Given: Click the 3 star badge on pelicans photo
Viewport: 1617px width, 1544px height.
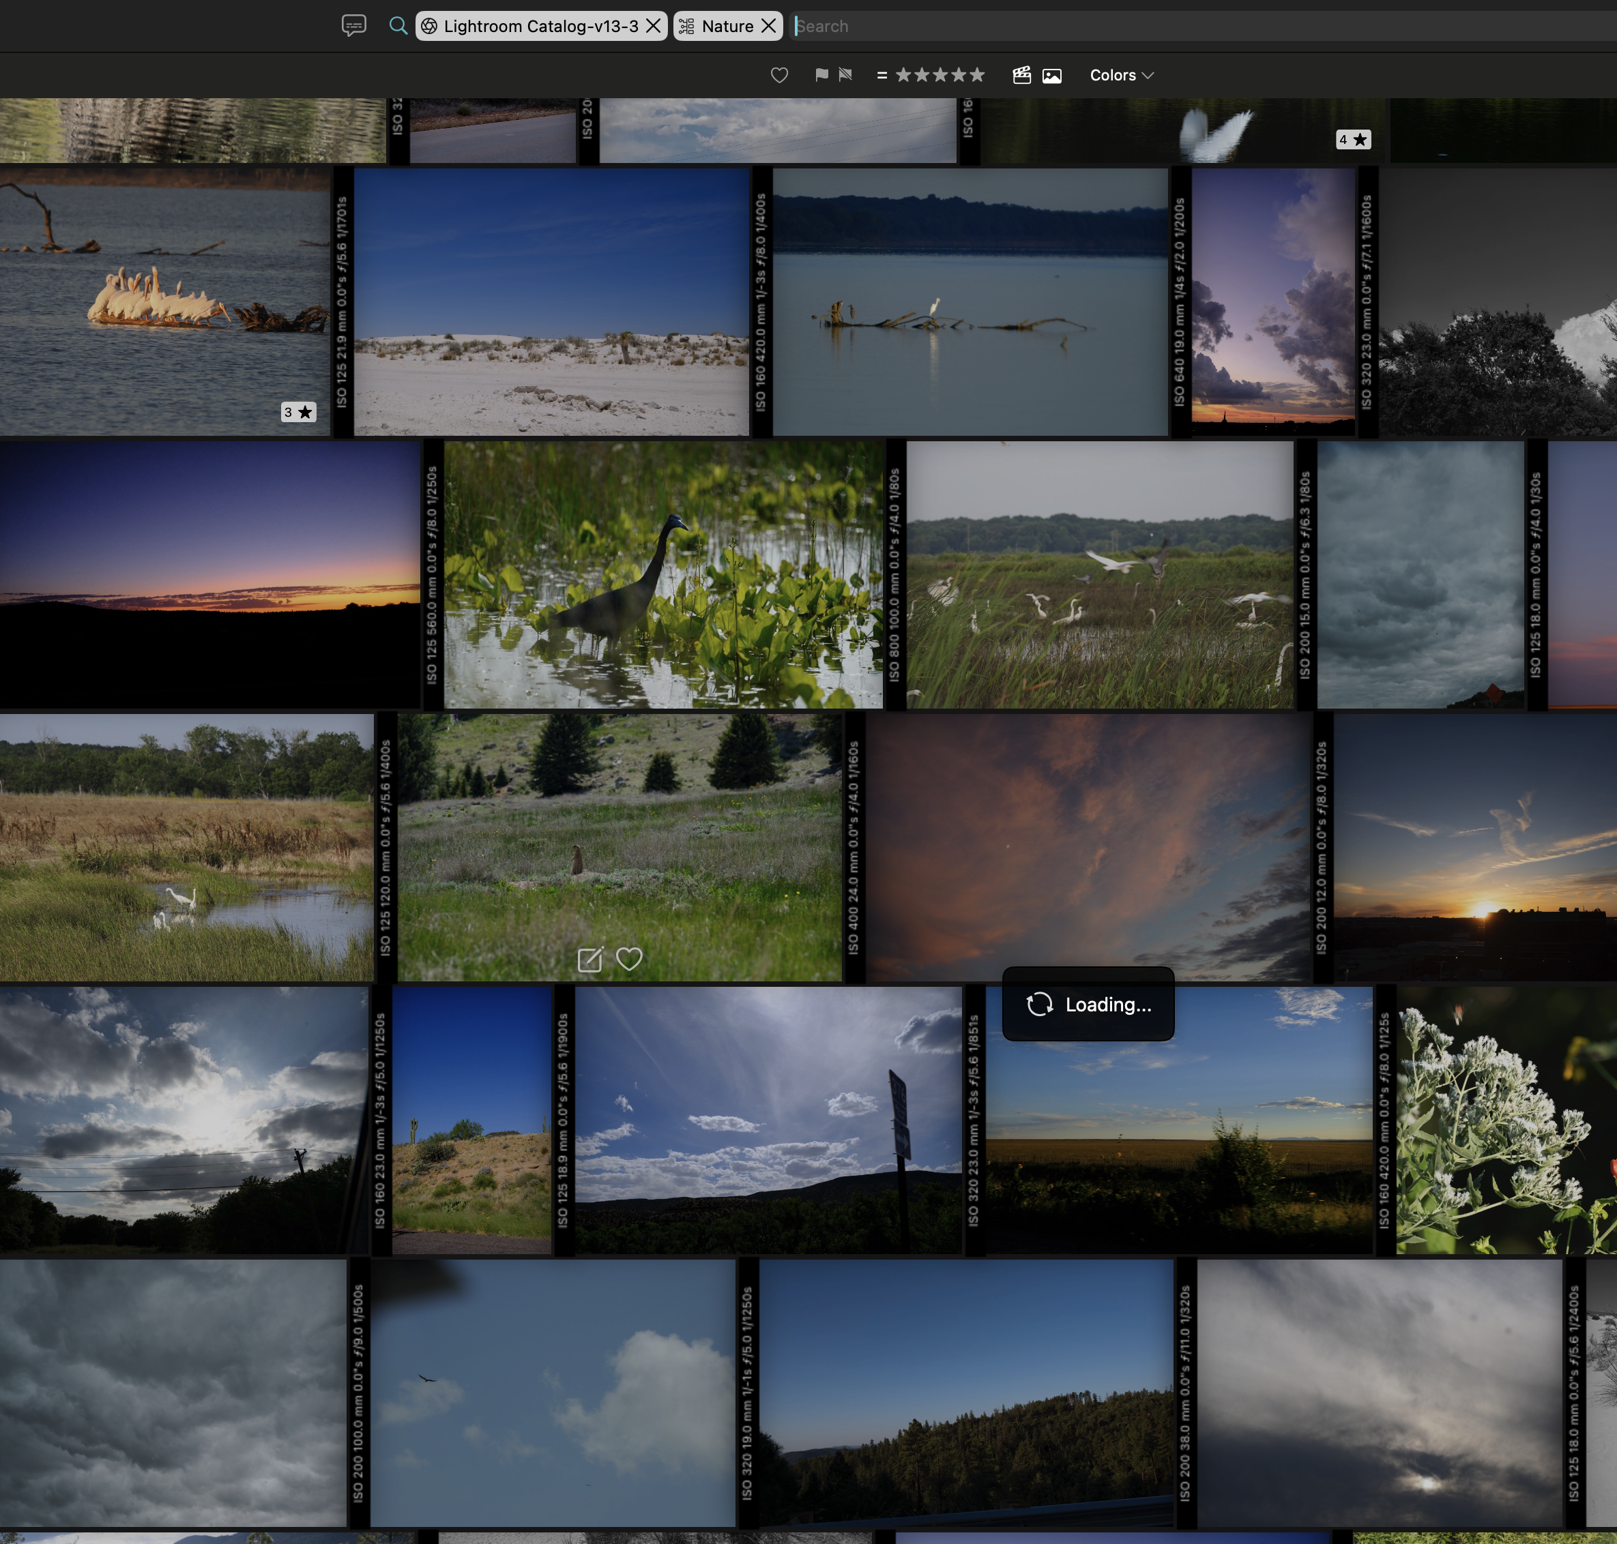Looking at the screenshot, I should tap(298, 413).
